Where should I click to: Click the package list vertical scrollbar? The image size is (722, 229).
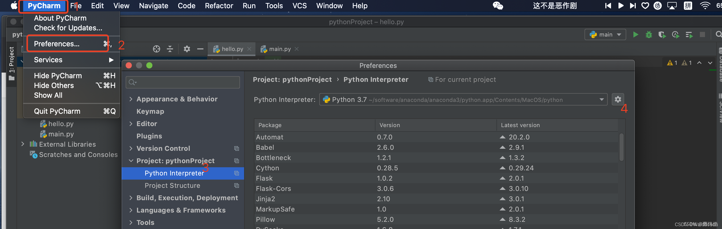point(621,147)
